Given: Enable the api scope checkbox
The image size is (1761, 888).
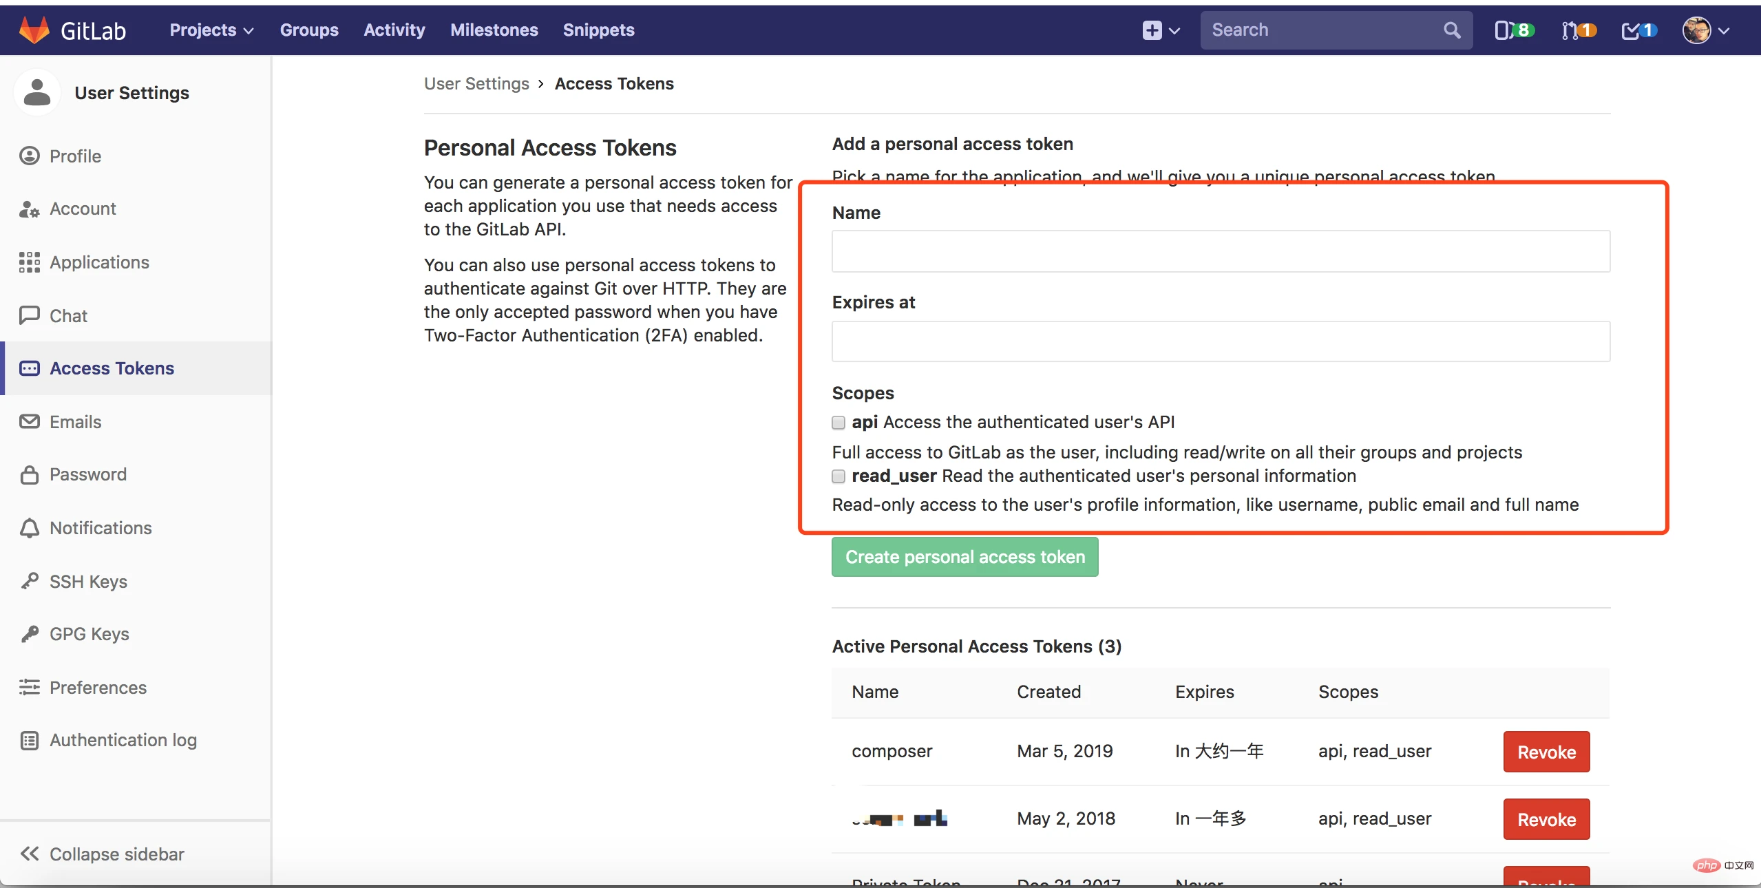Looking at the screenshot, I should pos(839,423).
